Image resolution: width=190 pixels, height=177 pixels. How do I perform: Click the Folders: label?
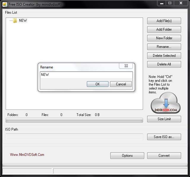pyautogui.click(x=13, y=115)
